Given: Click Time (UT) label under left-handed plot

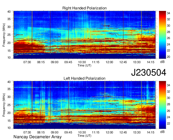Looking at the screenshot, I should tap(84, 136).
